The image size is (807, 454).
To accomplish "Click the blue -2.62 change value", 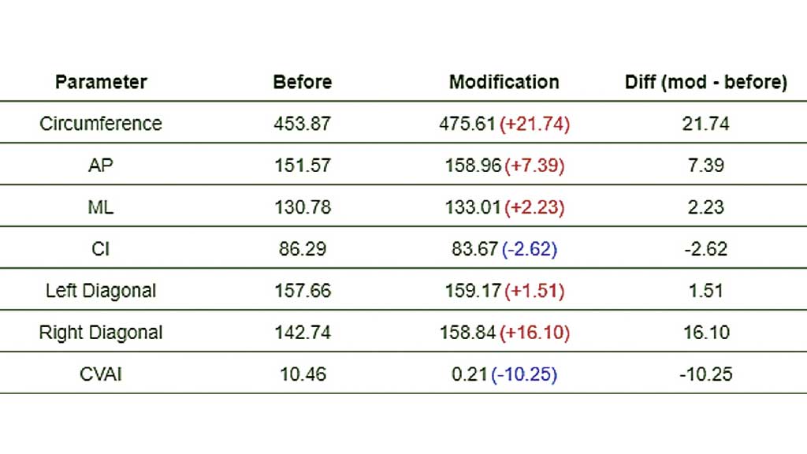I will pos(529,249).
